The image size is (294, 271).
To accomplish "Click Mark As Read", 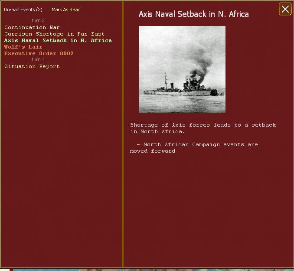I will point(66,10).
